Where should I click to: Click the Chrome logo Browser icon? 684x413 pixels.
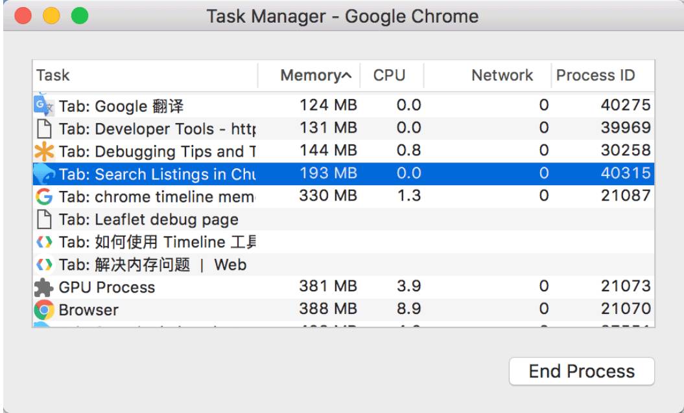coord(43,310)
